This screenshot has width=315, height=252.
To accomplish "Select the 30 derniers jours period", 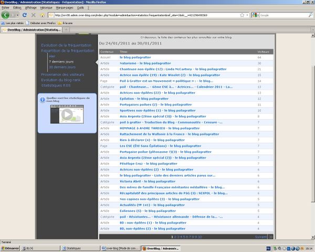I will 62,67.
